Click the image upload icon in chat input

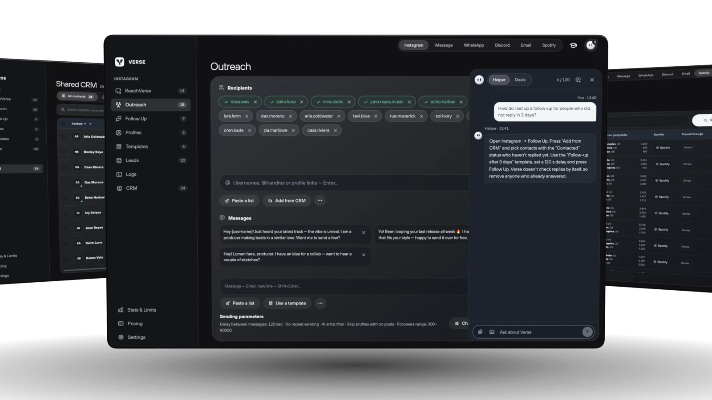tap(492, 332)
